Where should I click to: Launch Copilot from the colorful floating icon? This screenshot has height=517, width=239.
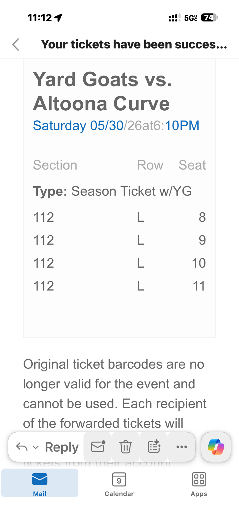(216, 447)
